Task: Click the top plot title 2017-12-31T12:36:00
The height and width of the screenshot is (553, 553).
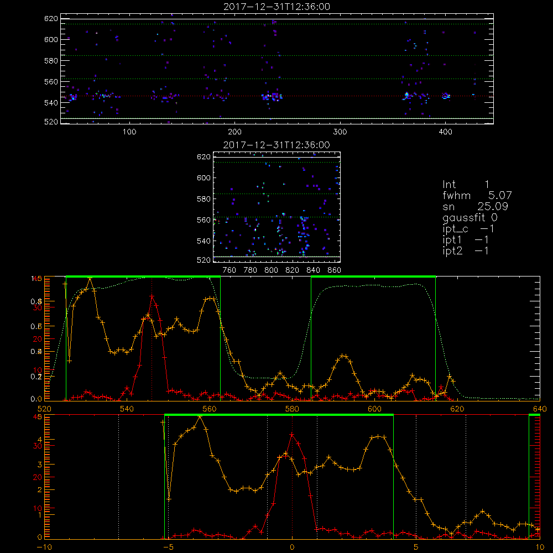Action: click(277, 7)
